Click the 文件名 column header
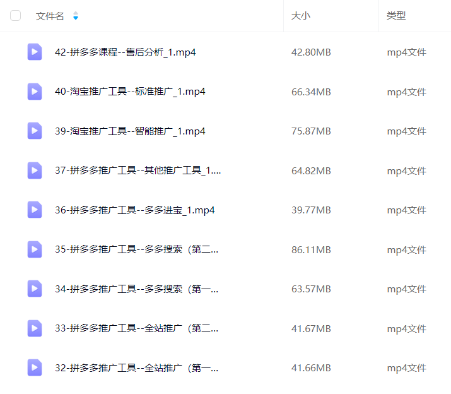Screen dimensions: 451x394 50,16
